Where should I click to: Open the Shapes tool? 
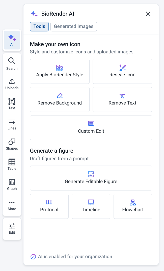(12, 144)
